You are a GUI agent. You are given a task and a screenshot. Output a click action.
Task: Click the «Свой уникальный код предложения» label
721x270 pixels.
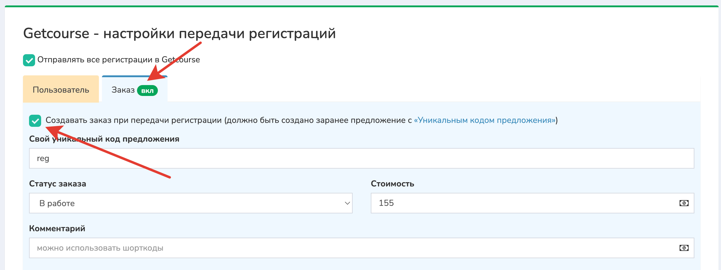point(104,139)
